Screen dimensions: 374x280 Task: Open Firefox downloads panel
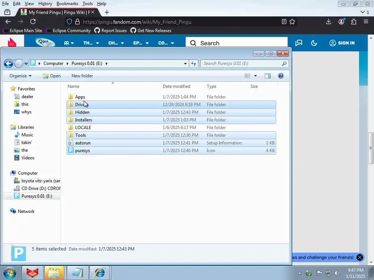(328, 22)
